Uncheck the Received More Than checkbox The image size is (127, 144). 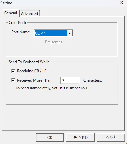click(13, 80)
